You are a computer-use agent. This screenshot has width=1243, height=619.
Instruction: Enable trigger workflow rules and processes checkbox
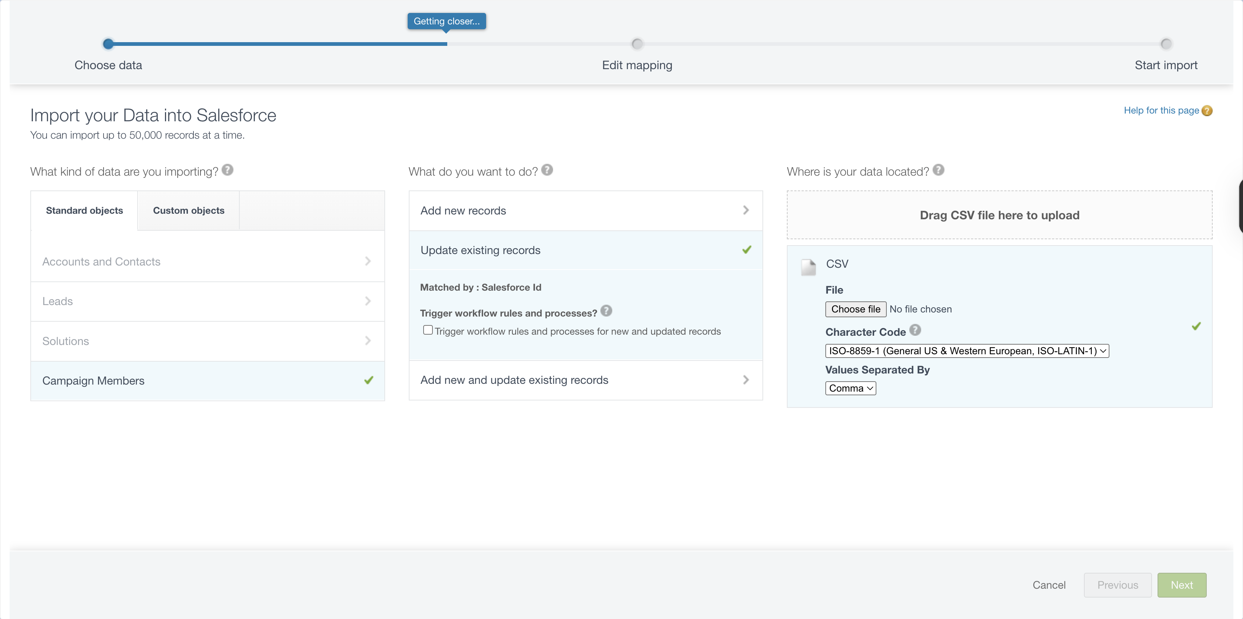pyautogui.click(x=428, y=331)
